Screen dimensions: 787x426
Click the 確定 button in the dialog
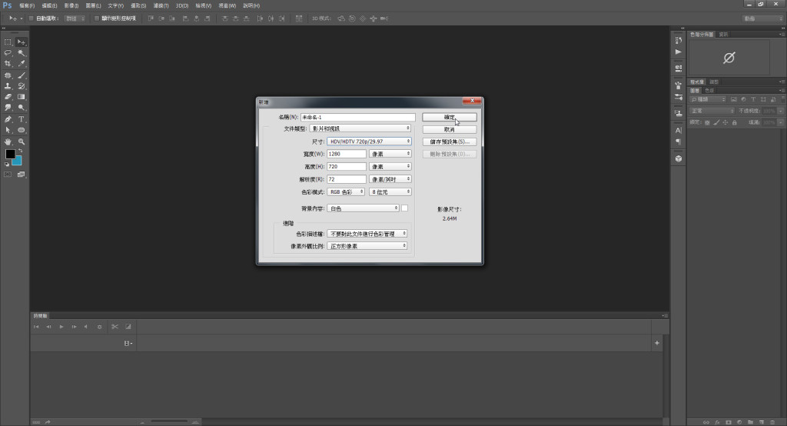coord(450,117)
